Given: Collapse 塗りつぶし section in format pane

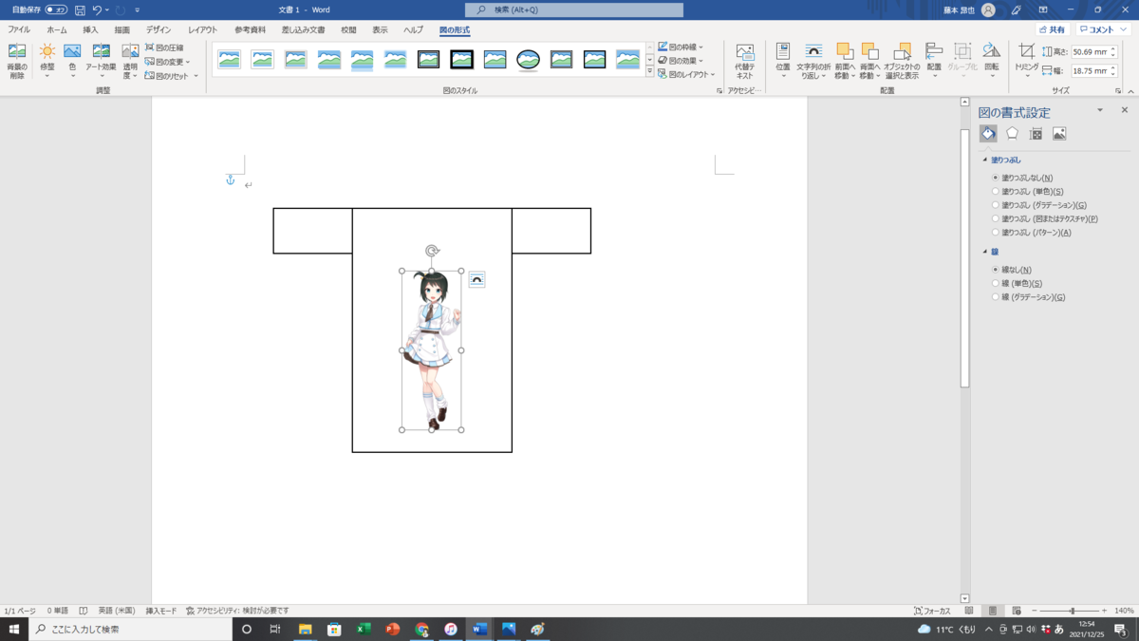Looking at the screenshot, I should point(984,160).
